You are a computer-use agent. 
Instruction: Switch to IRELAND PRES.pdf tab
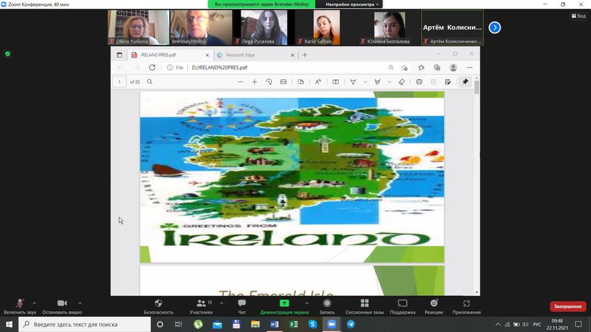(170, 55)
